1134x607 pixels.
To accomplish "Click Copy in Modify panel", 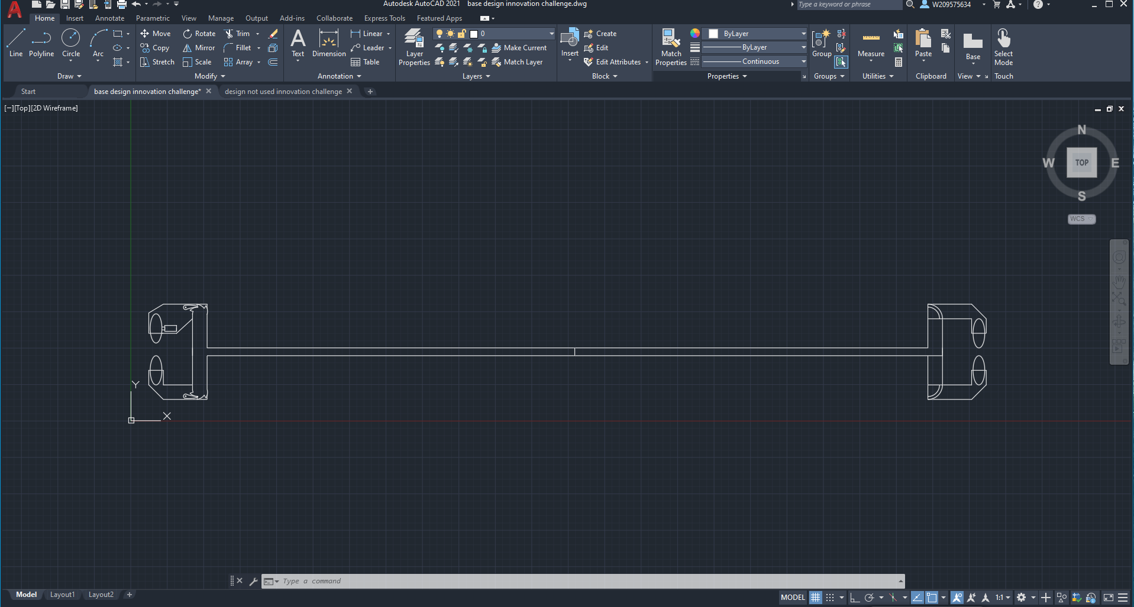I will point(155,48).
